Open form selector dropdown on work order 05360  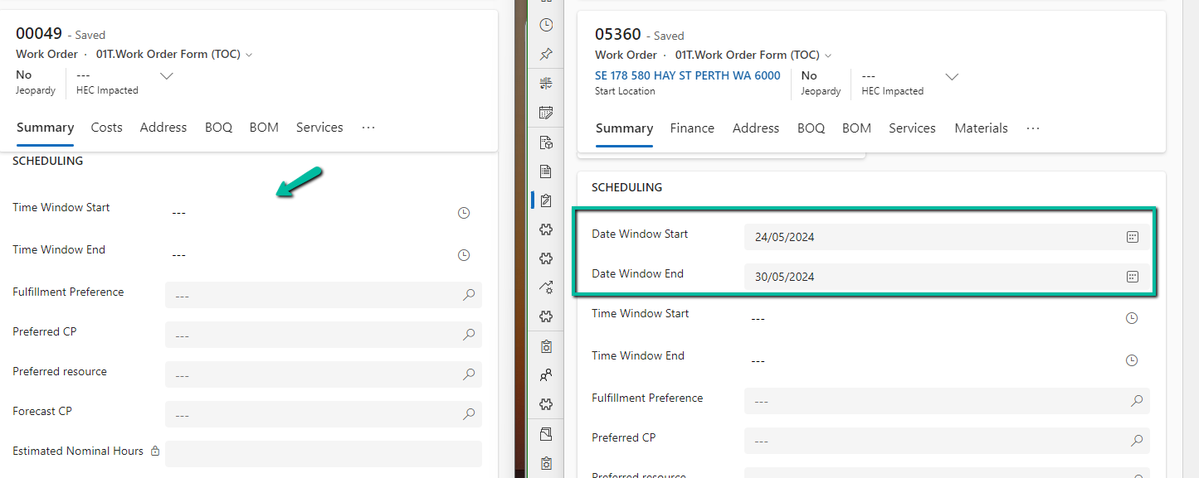click(828, 56)
